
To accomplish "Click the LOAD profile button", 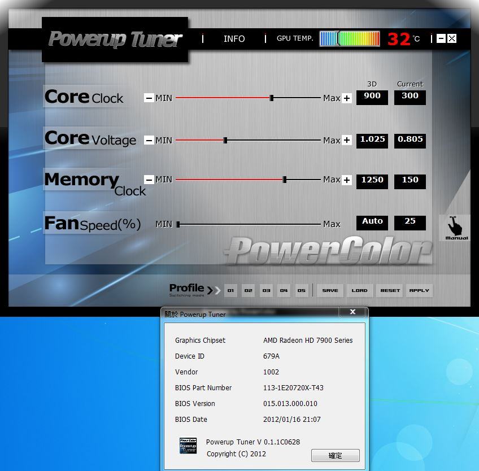I will 360,290.
